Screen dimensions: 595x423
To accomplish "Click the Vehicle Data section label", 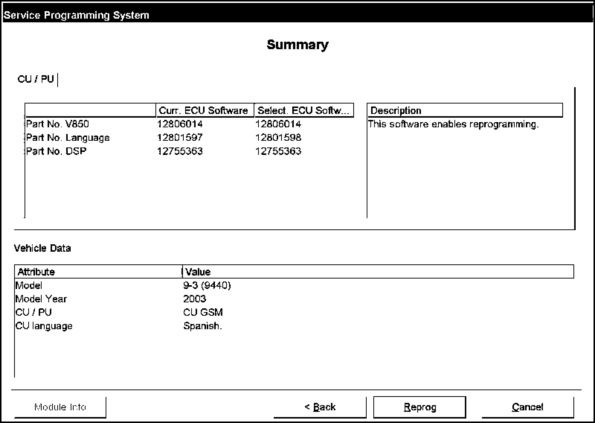I will tap(42, 248).
